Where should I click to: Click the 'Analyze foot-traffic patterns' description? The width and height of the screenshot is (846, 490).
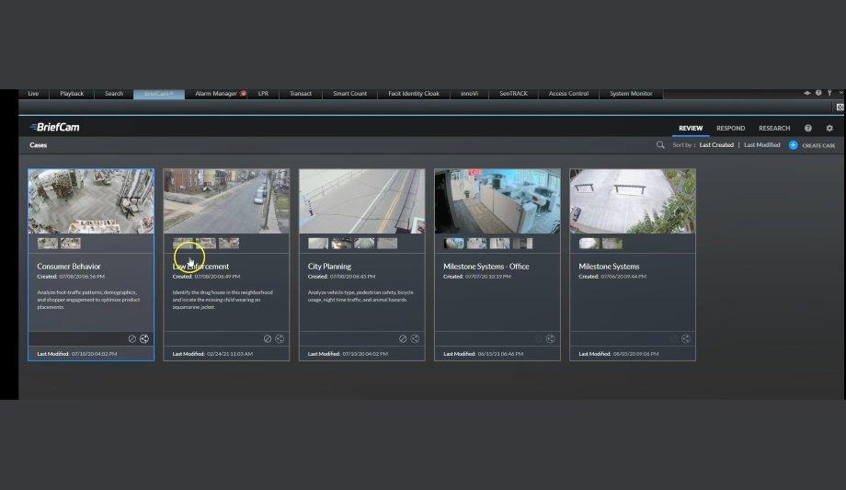click(x=88, y=300)
